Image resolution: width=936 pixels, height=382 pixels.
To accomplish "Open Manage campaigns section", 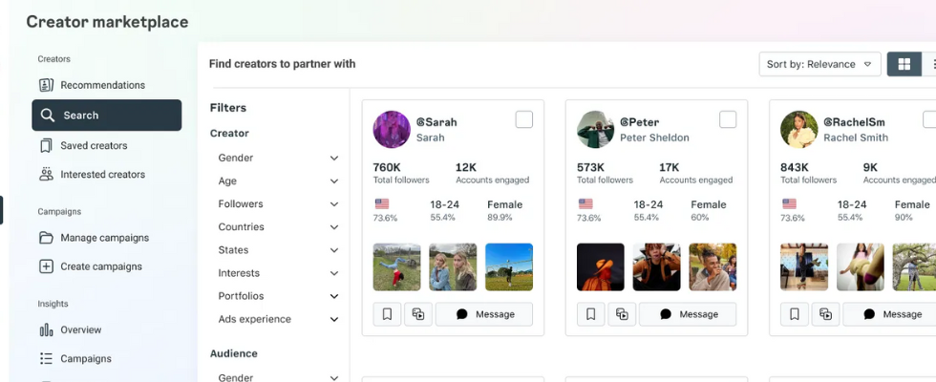I will coord(104,238).
